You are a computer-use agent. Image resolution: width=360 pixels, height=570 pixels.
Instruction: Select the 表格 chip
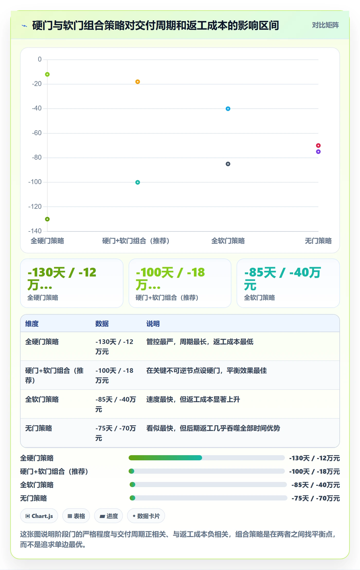pyautogui.click(x=76, y=516)
